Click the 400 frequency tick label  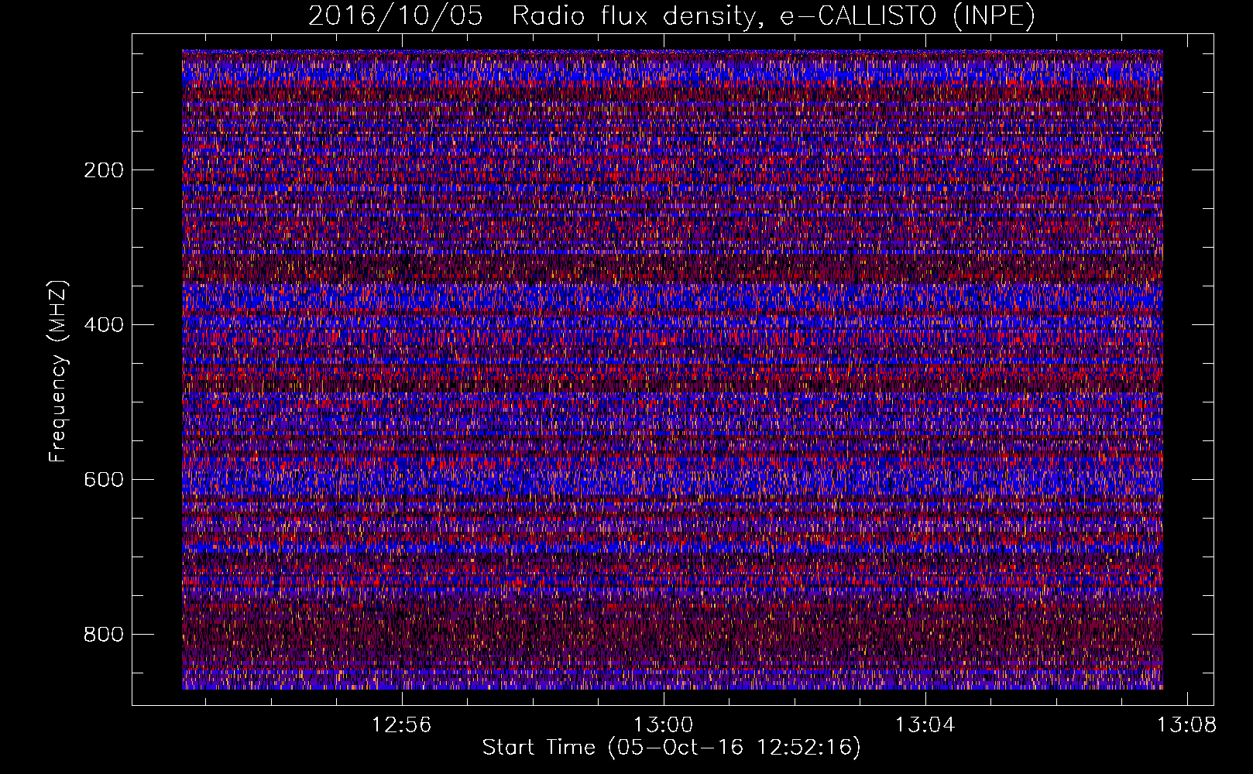point(104,325)
